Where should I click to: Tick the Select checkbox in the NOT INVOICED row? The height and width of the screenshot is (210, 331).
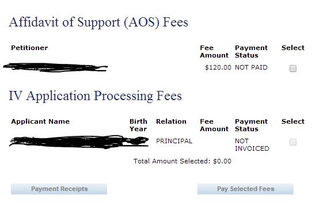[x=293, y=142]
